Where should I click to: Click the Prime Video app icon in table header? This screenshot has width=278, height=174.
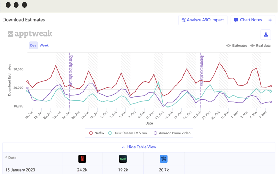click(x=164, y=159)
